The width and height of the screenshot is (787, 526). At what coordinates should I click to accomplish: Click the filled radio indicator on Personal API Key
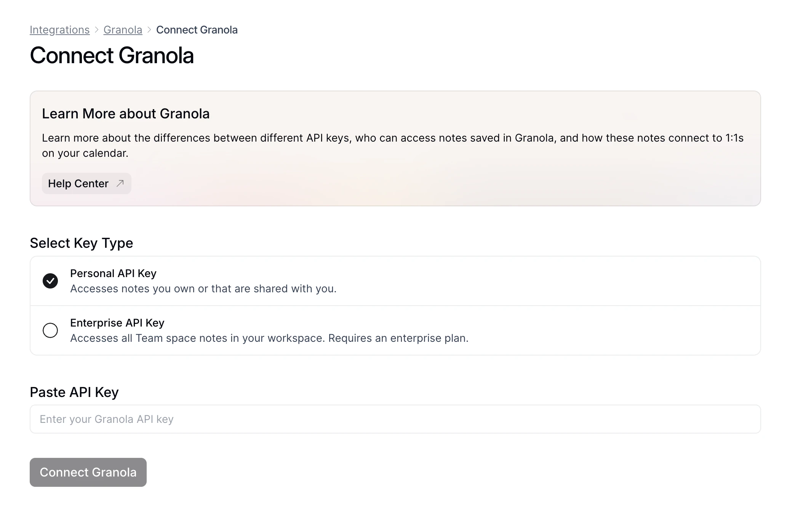click(x=50, y=281)
